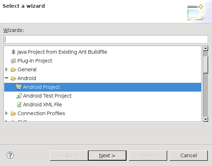Viewport: 212px width, 166px height.
Task: Click the Android XML File icon
Action: [19, 105]
